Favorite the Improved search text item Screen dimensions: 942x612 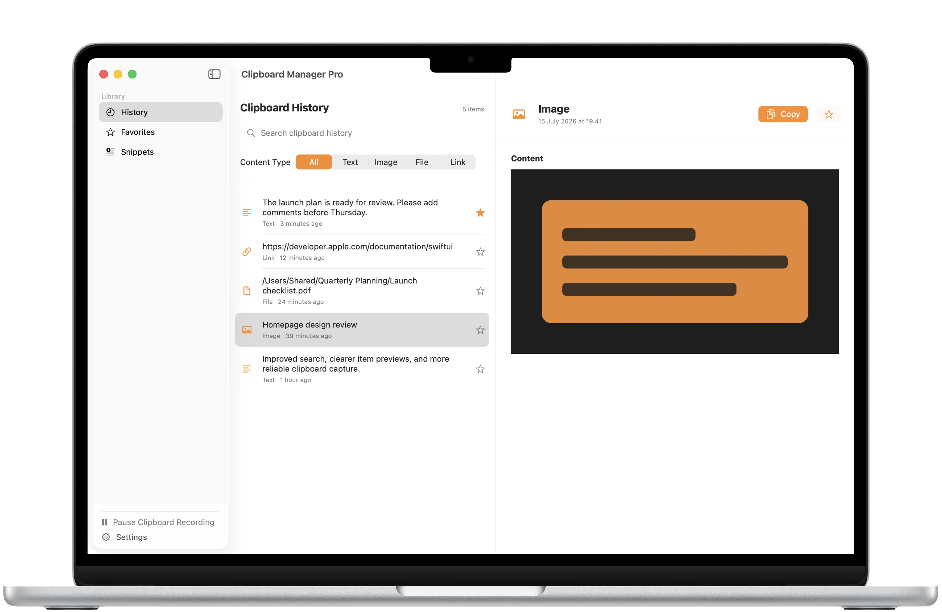tap(480, 369)
